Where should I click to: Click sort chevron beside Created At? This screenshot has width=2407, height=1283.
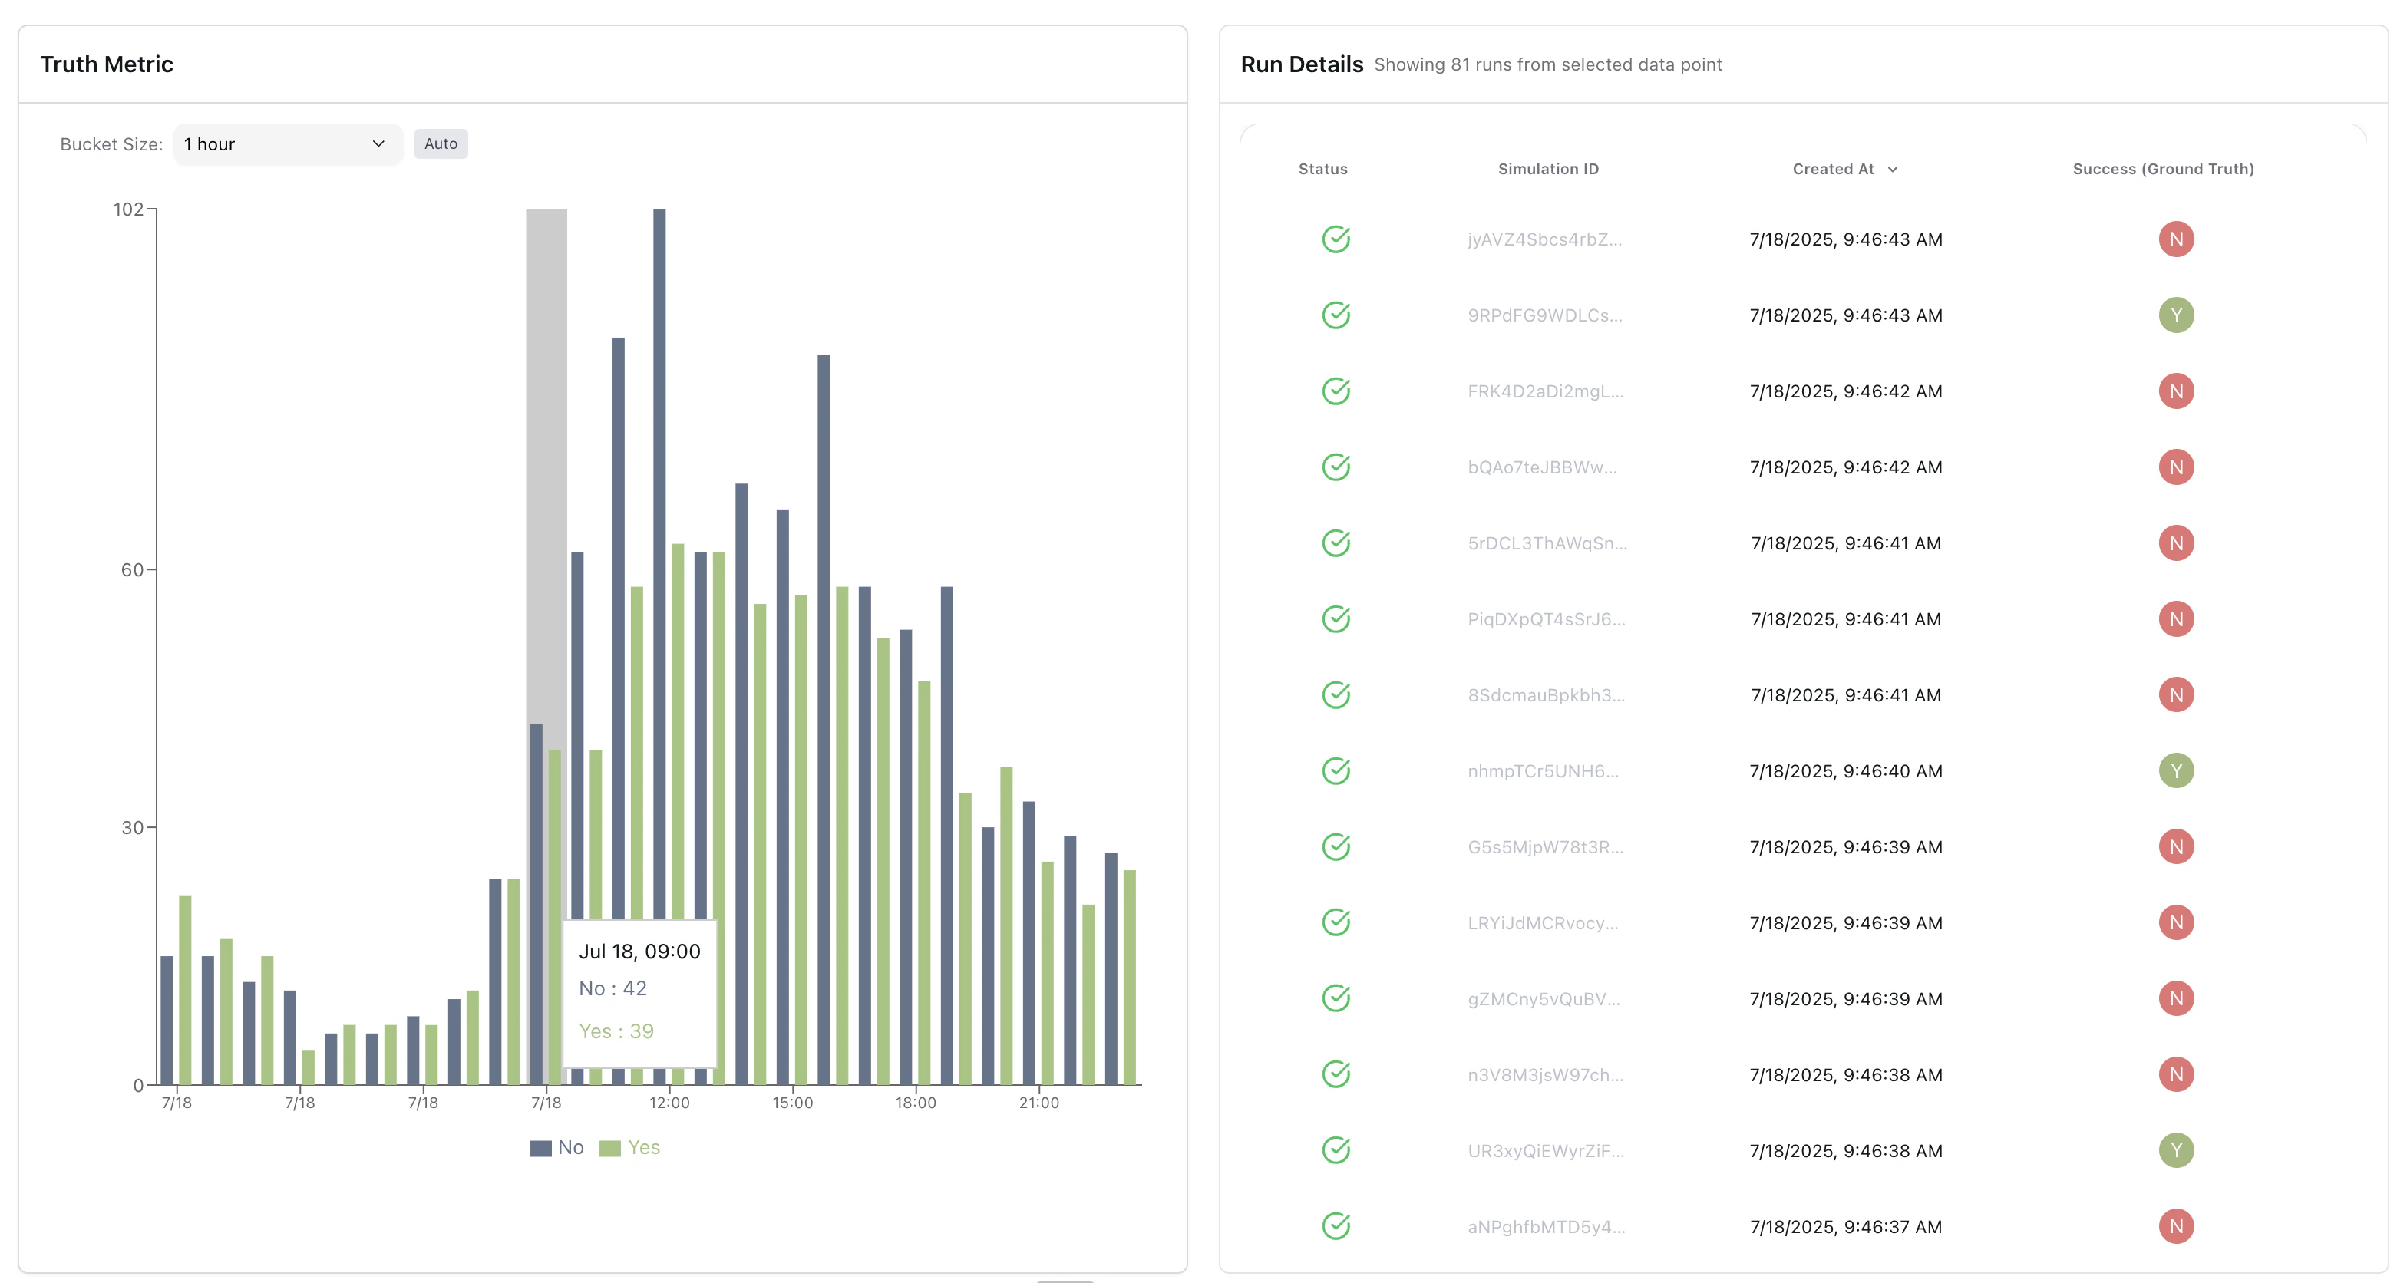(x=1892, y=169)
